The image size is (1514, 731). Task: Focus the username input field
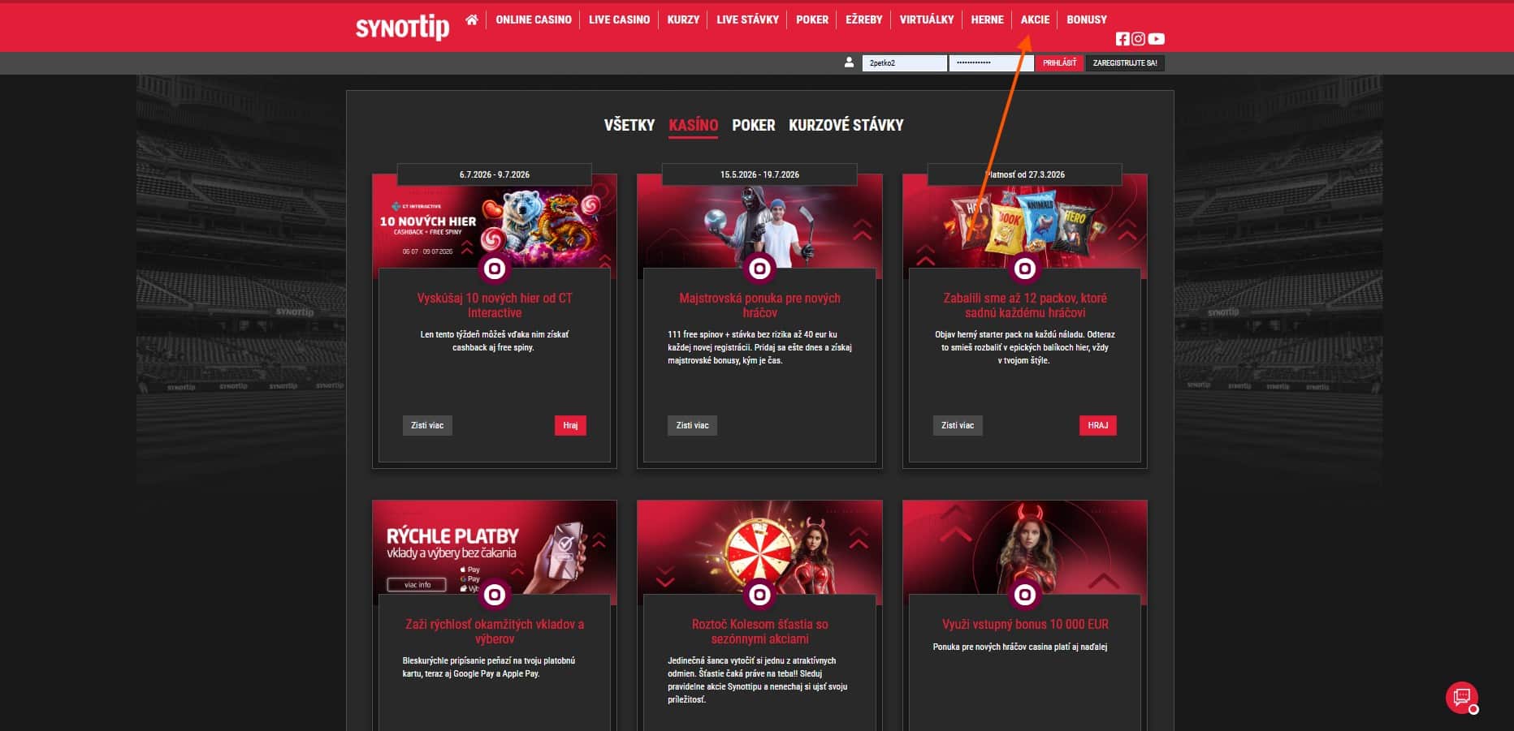tap(905, 62)
